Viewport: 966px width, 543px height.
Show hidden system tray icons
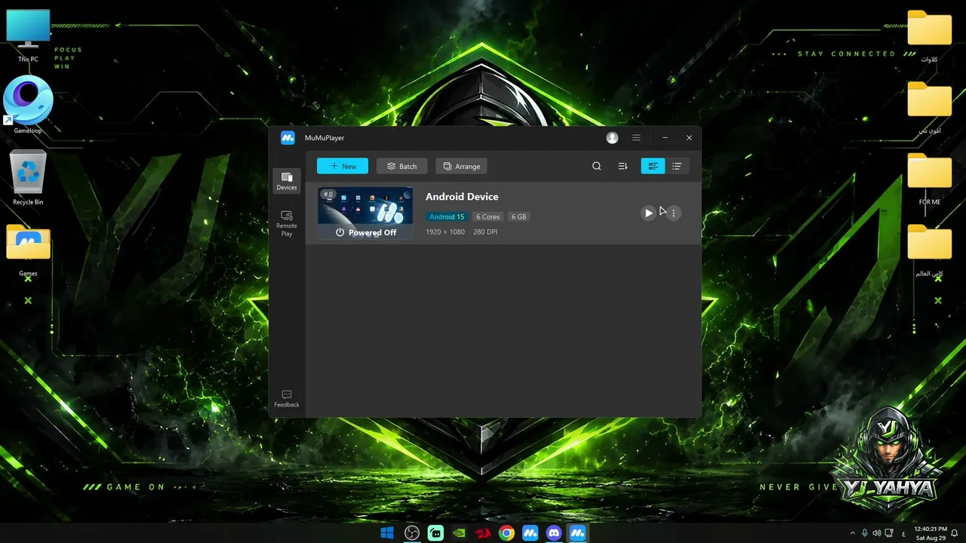[853, 533]
